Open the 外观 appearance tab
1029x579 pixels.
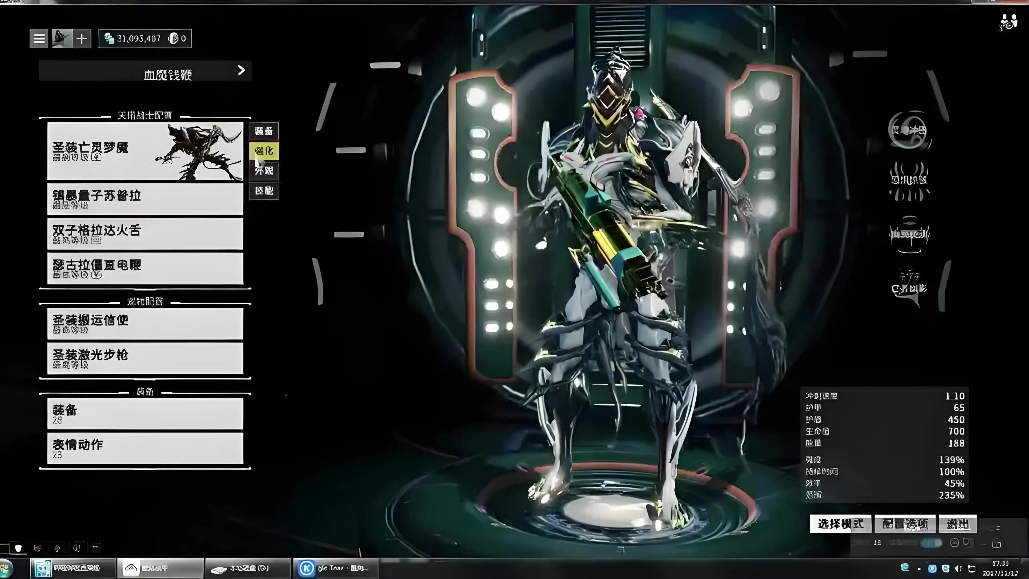pyautogui.click(x=264, y=171)
